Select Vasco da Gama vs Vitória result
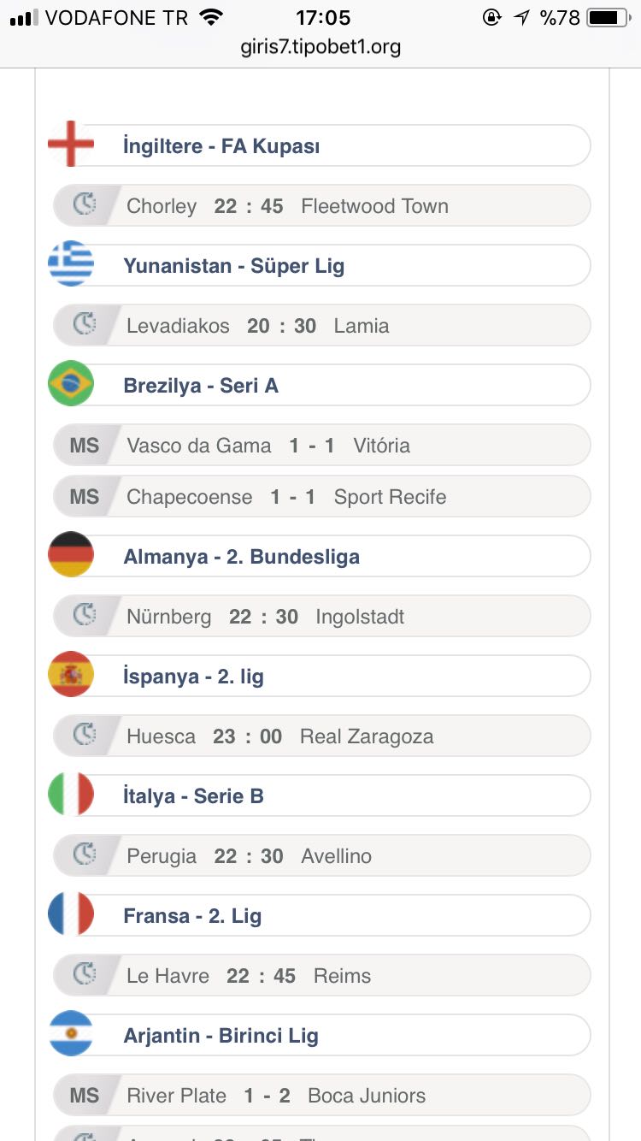 [321, 445]
